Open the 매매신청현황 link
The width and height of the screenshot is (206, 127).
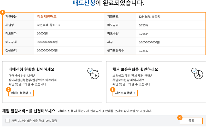tap(21, 93)
